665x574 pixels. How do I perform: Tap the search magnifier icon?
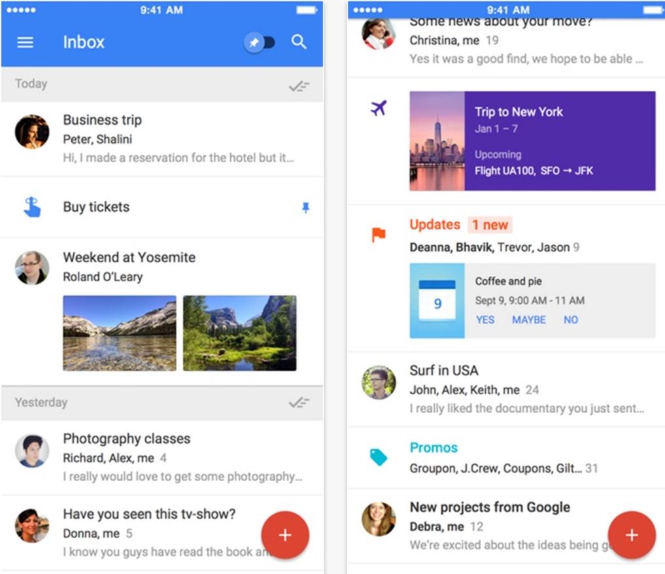tap(299, 42)
